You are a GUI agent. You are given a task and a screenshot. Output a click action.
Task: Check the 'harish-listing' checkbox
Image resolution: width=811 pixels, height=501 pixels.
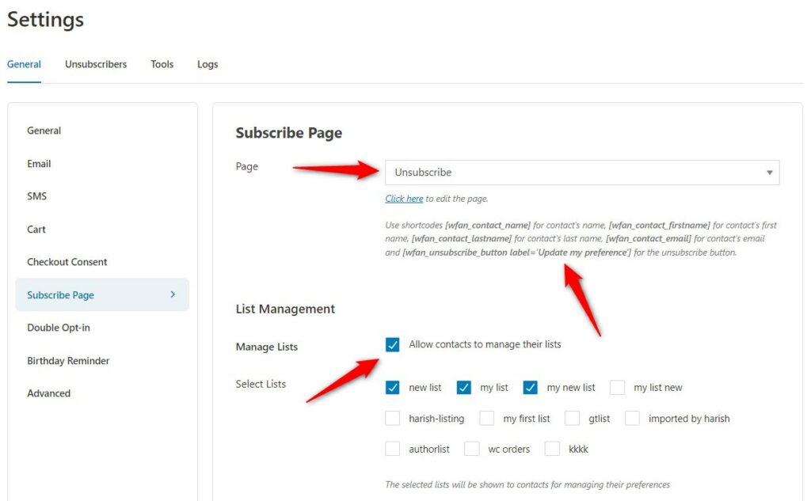click(393, 418)
